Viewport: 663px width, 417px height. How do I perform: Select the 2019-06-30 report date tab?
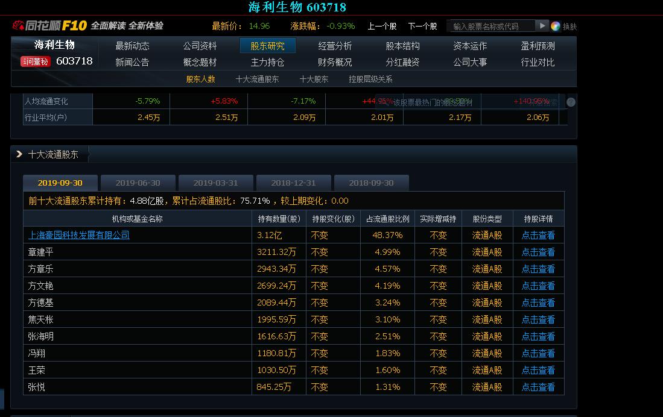coord(138,183)
